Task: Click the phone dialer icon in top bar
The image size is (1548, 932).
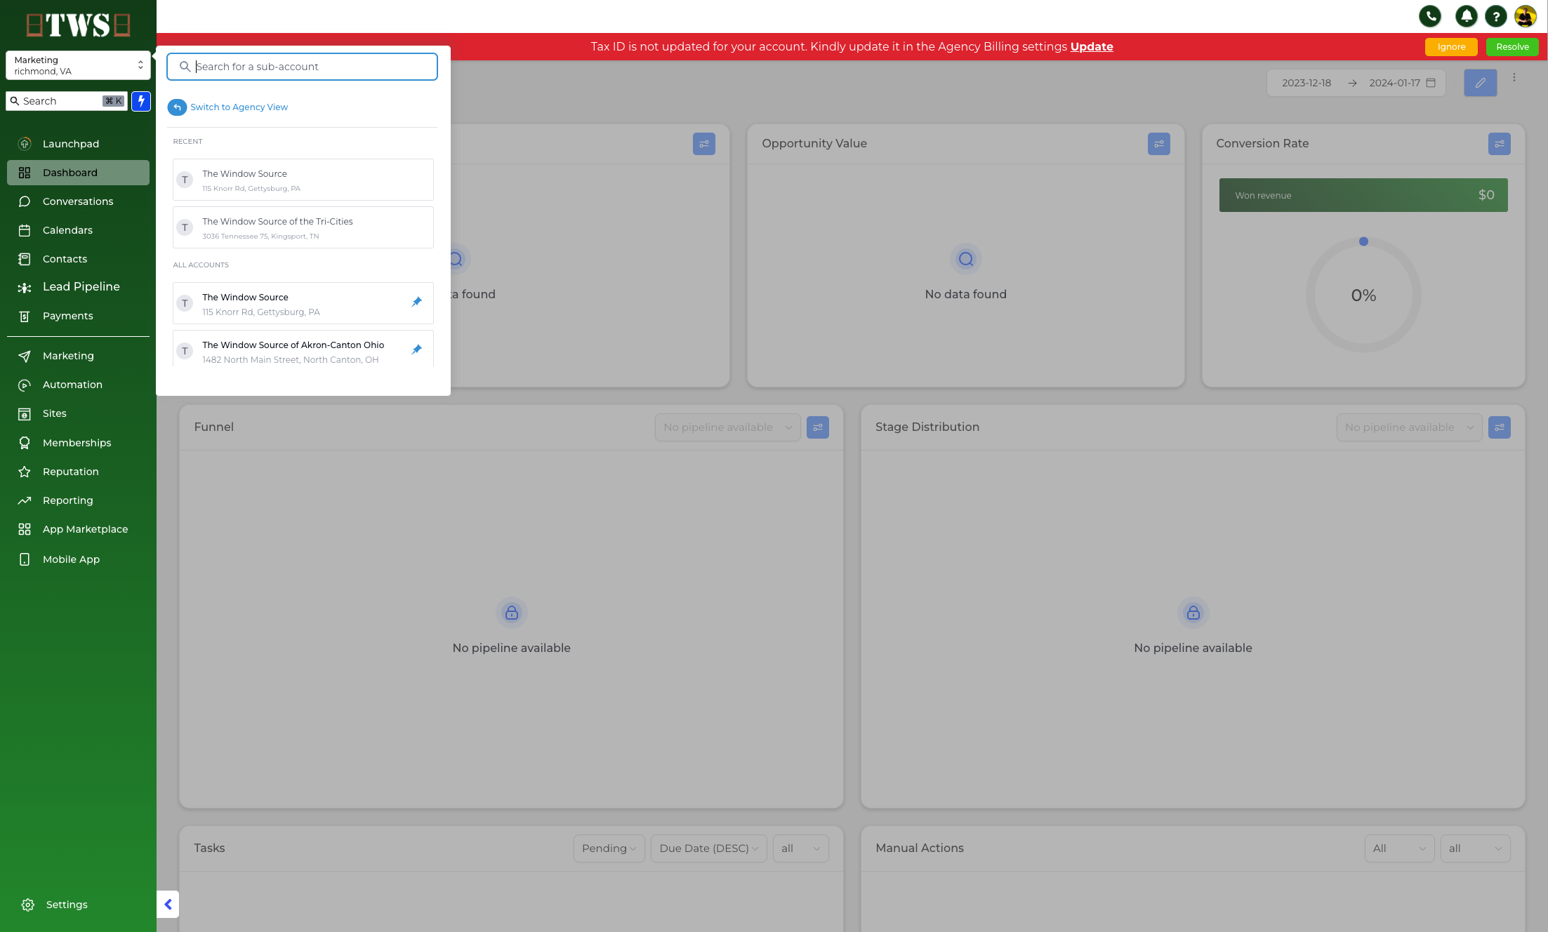Action: click(x=1430, y=15)
